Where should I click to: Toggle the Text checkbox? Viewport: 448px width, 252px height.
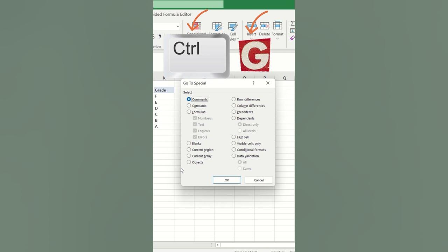pos(195,125)
